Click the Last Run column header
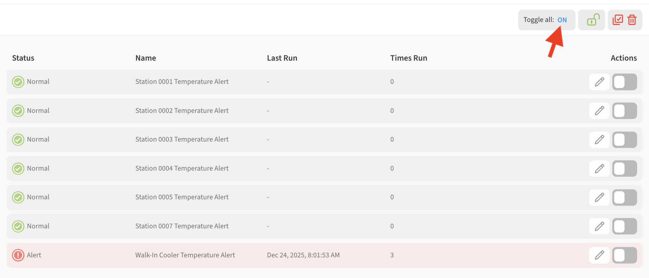The height and width of the screenshot is (278, 649). point(282,58)
